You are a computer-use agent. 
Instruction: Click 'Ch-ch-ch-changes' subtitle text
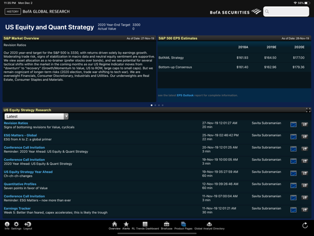tap(18, 176)
